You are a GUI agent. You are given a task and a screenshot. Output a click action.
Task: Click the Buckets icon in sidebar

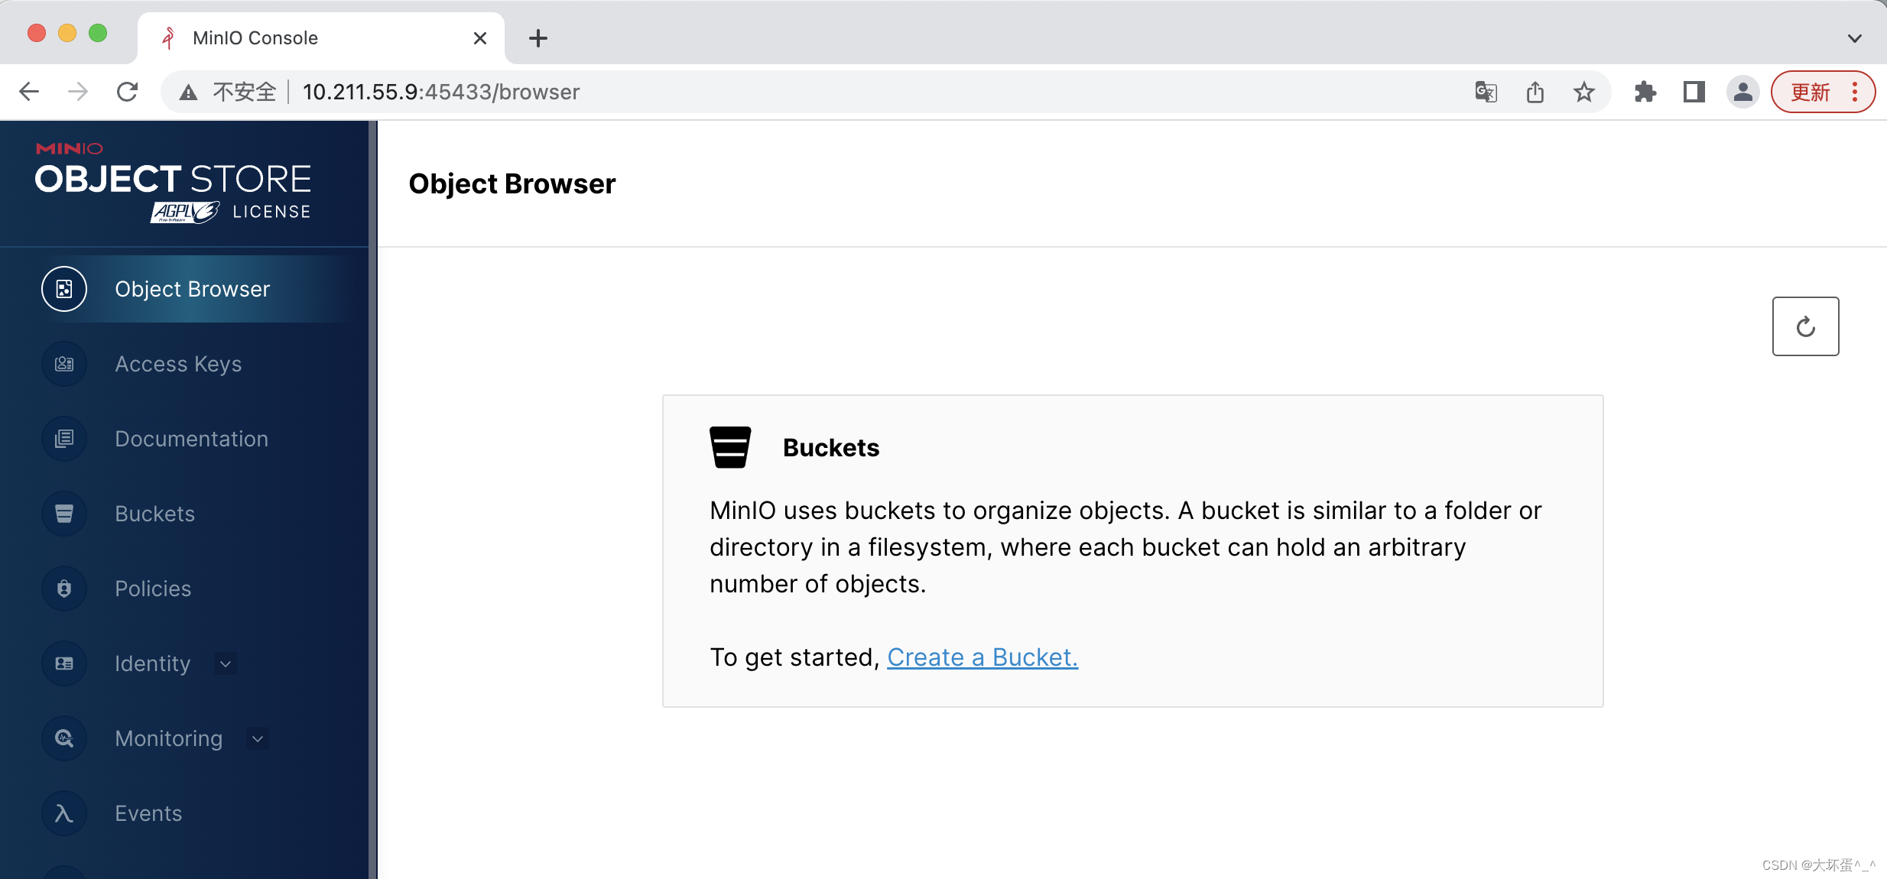[65, 514]
